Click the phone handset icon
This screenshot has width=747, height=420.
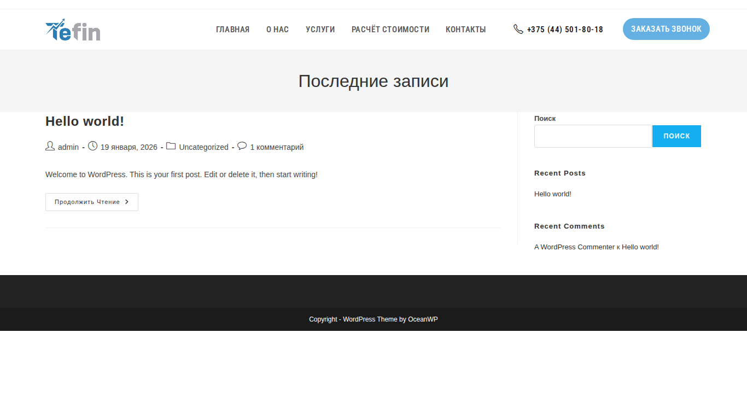(x=518, y=29)
